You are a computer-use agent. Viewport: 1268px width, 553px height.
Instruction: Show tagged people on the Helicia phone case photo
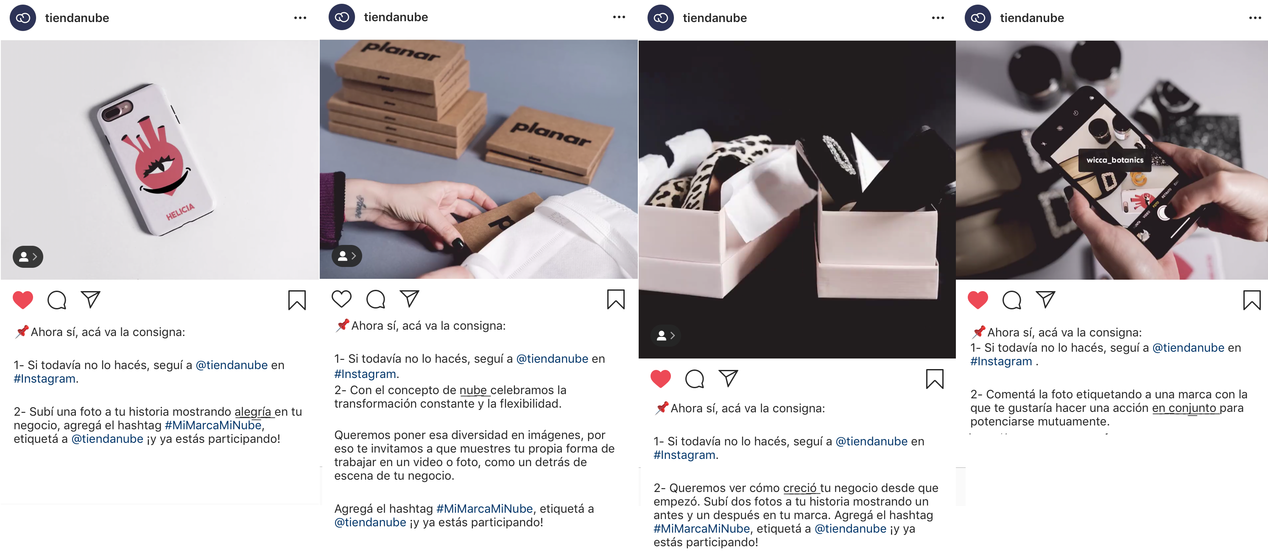(28, 256)
